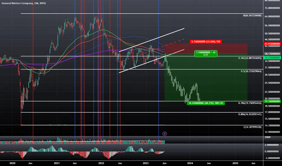The width and height of the screenshot is (282, 166).
Task: Click the 2022 label on time axis
Action: coord(101,163)
